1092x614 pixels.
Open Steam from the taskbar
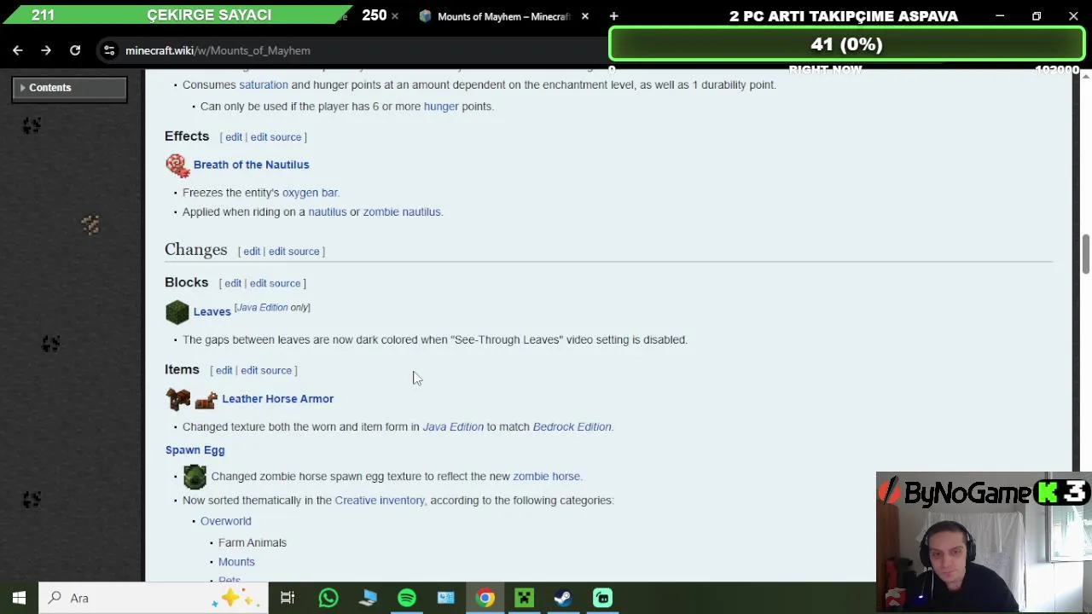(563, 598)
